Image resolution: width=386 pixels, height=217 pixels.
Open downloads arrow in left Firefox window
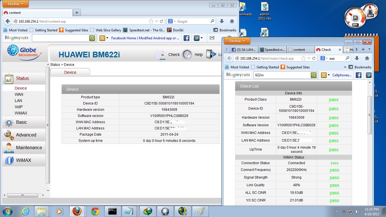(x=222, y=21)
